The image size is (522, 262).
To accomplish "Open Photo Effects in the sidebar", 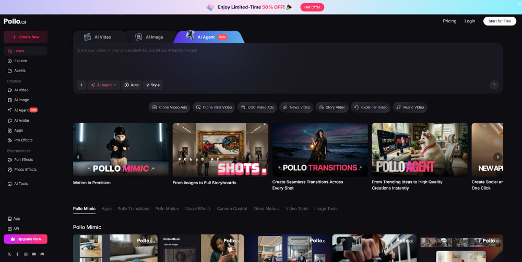I will point(26,170).
